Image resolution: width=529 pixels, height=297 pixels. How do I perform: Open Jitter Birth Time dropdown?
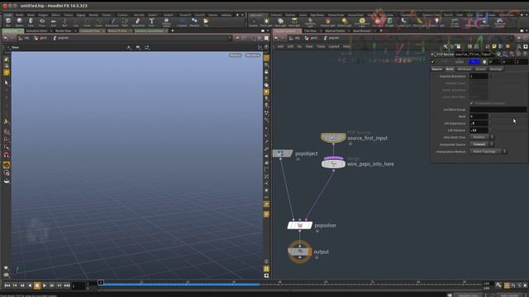point(482,137)
